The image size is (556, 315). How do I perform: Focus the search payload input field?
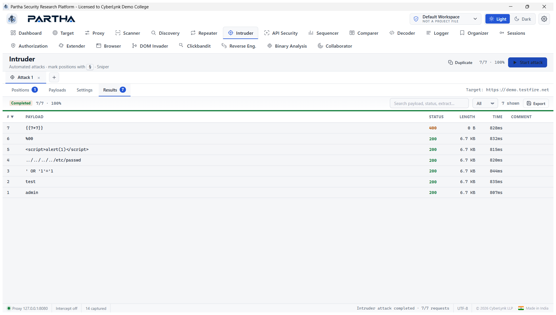pos(429,104)
